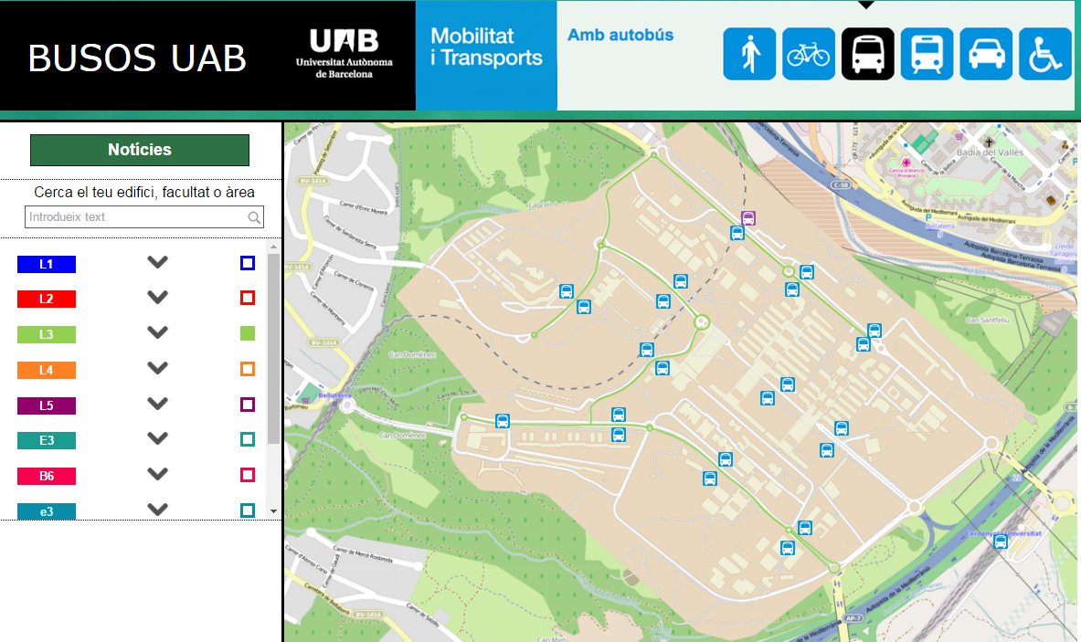The image size is (1081, 642).
Task: Click the Cerdanyola Universitat bus stop marker
Action: [1001, 542]
